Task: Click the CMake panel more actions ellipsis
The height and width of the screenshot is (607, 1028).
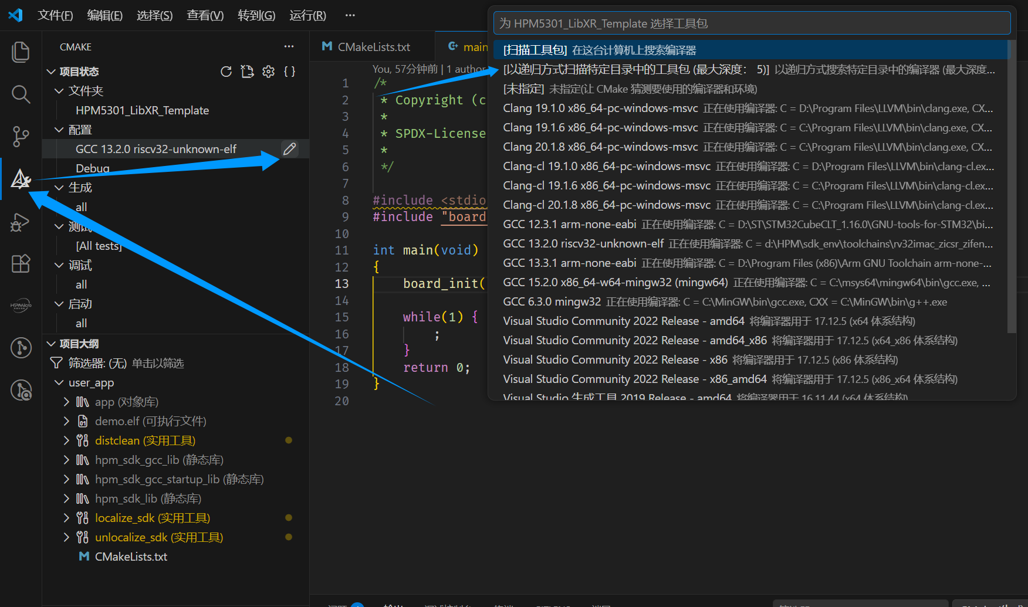Action: click(x=289, y=47)
